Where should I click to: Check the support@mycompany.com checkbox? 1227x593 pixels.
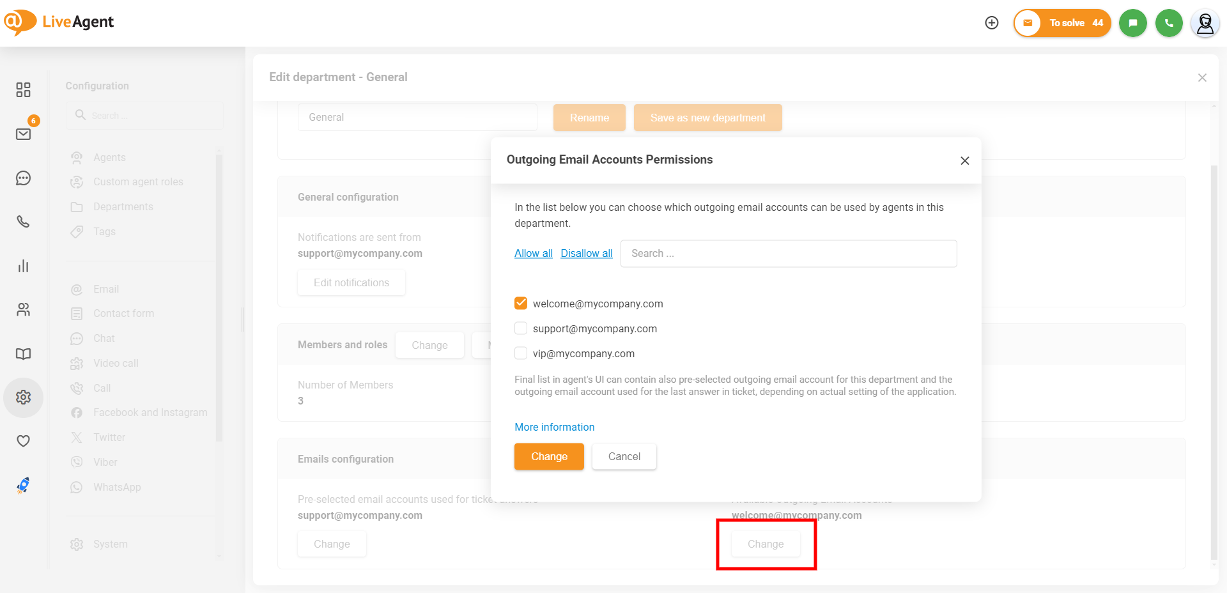coord(521,328)
